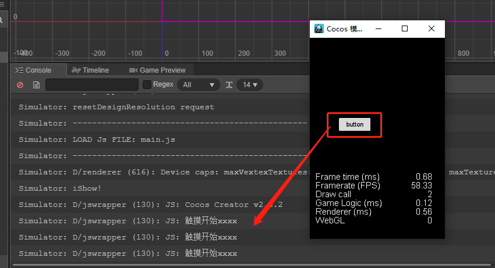Close the Cocos simulator window
495x268 pixels.
click(x=431, y=28)
